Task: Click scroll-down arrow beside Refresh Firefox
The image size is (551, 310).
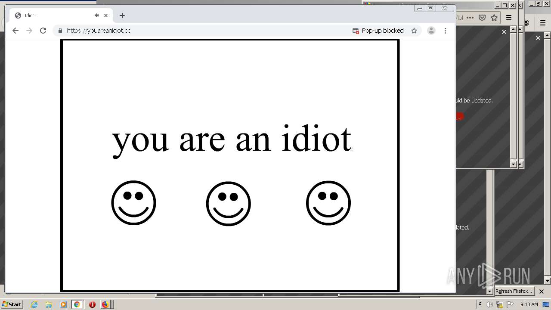Action: (x=489, y=291)
